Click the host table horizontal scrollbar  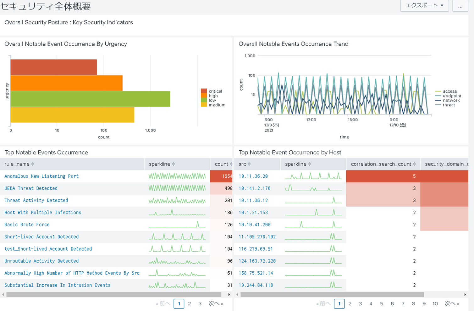click(x=332, y=295)
